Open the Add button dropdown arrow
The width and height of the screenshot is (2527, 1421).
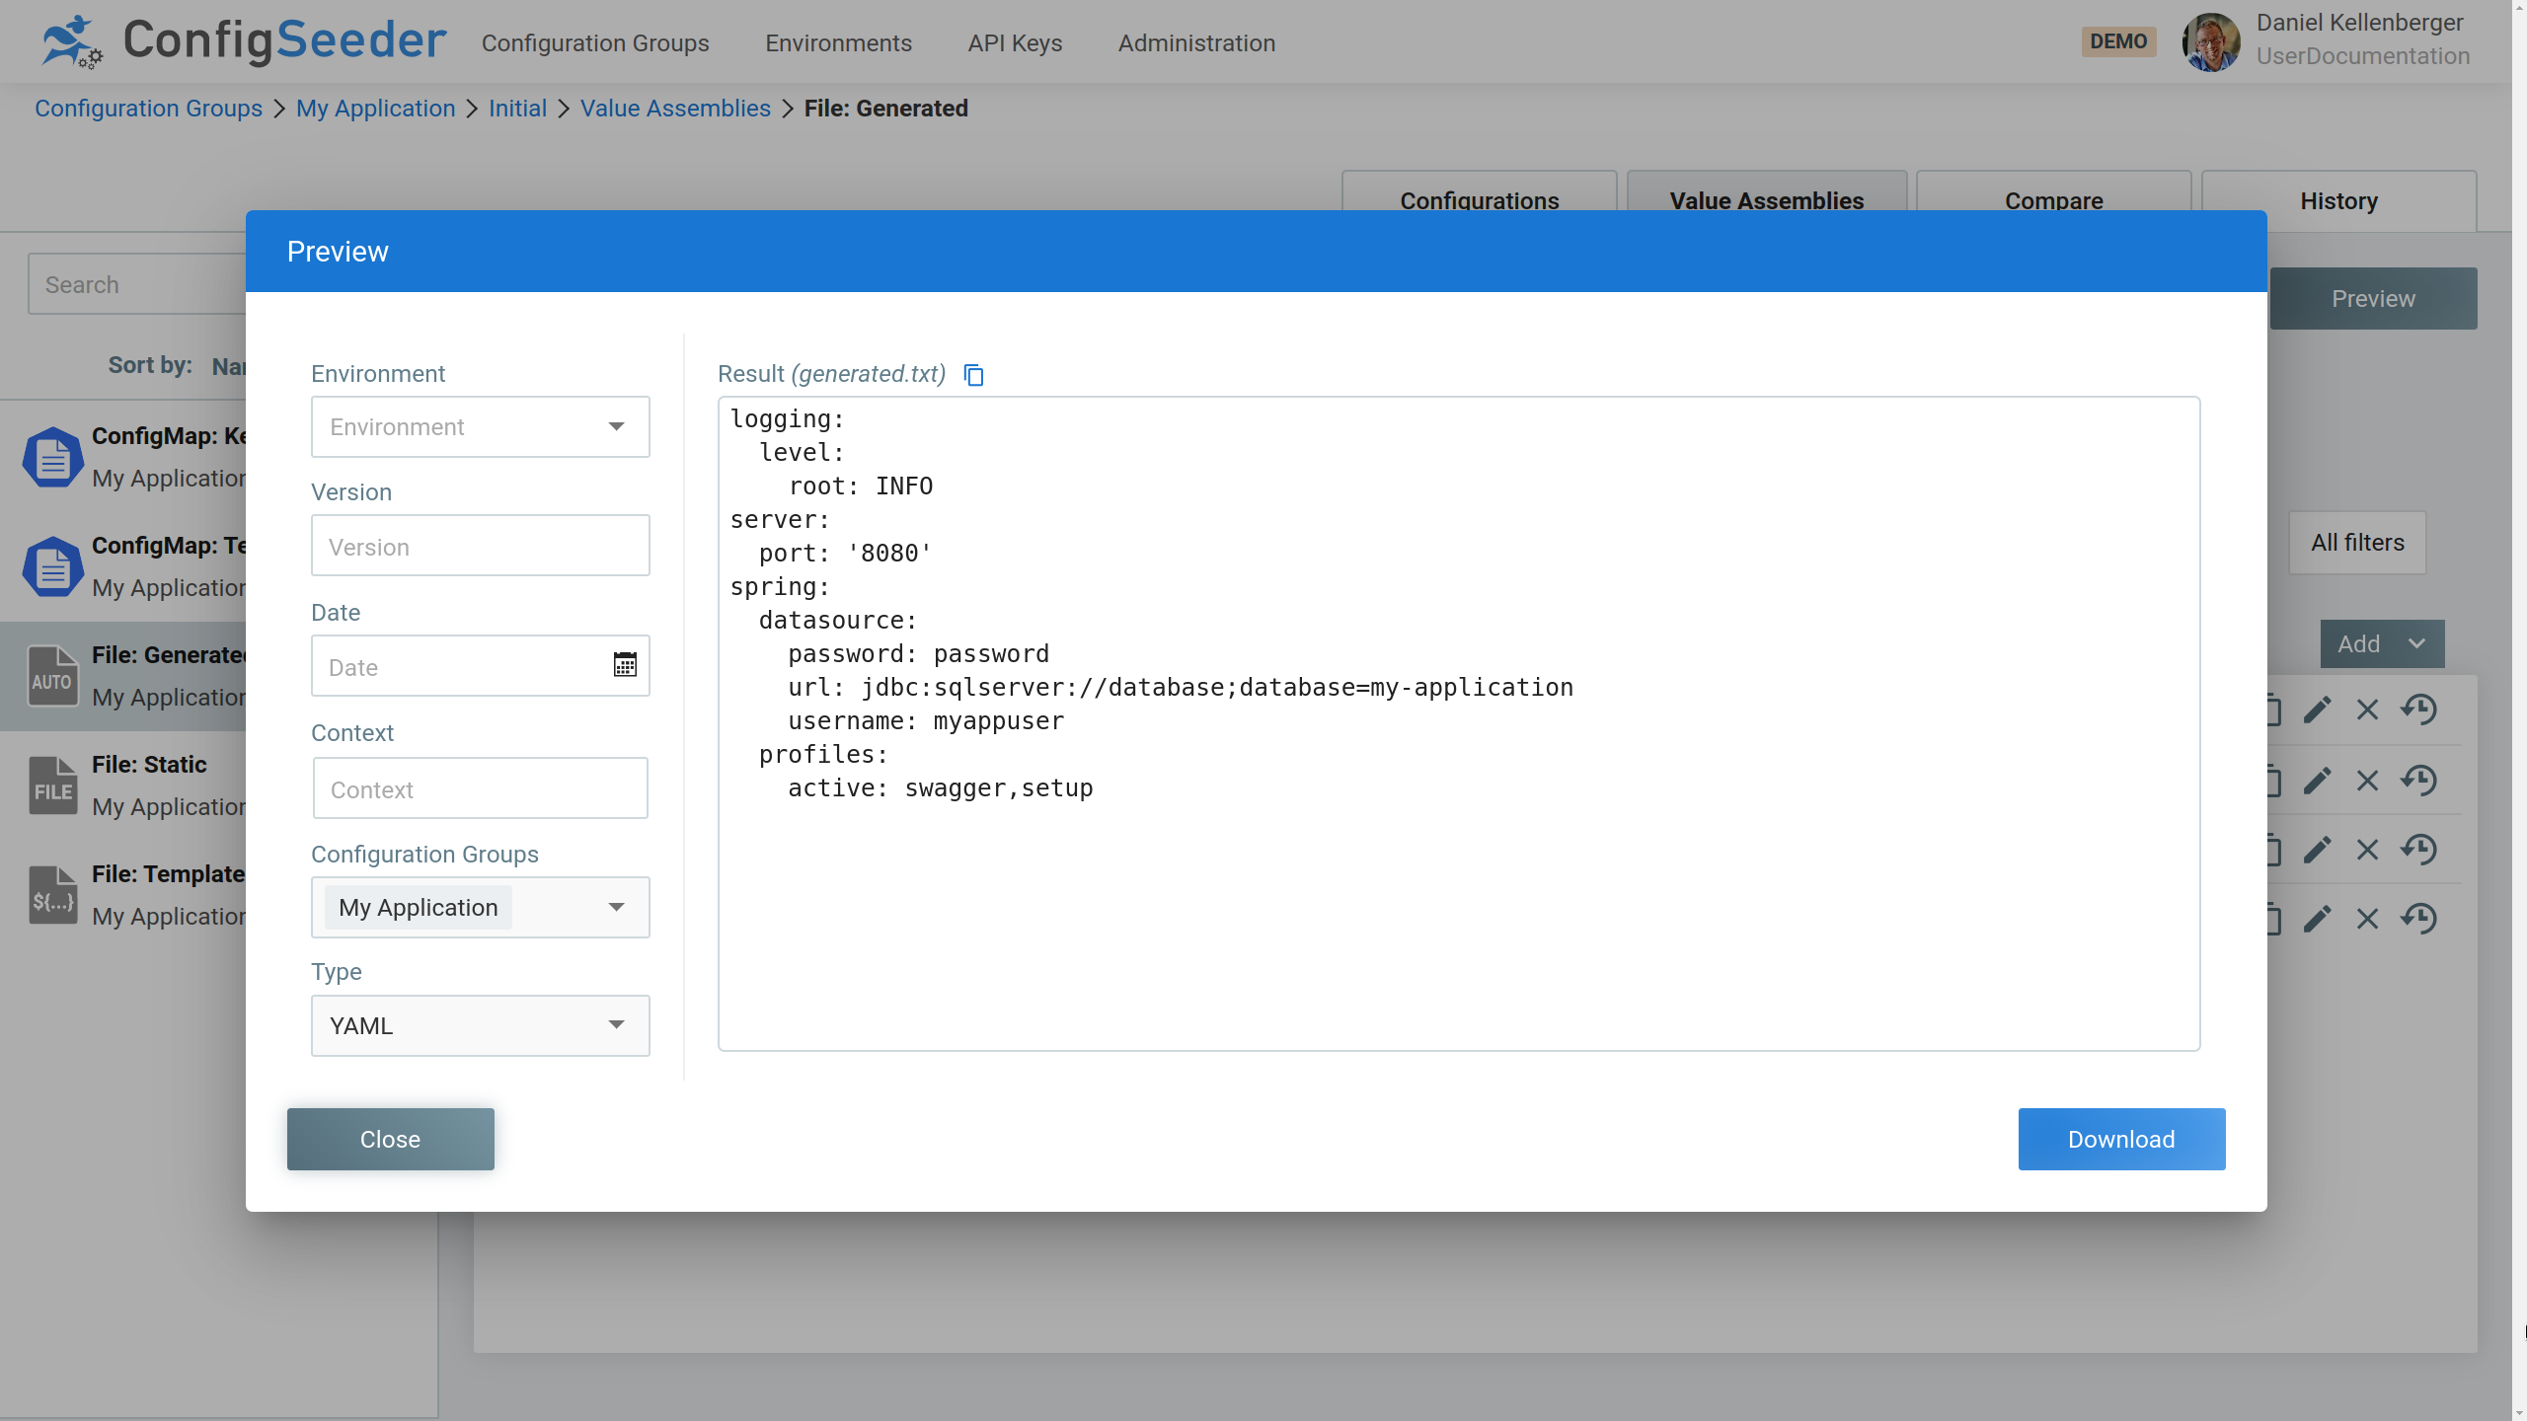(2418, 642)
